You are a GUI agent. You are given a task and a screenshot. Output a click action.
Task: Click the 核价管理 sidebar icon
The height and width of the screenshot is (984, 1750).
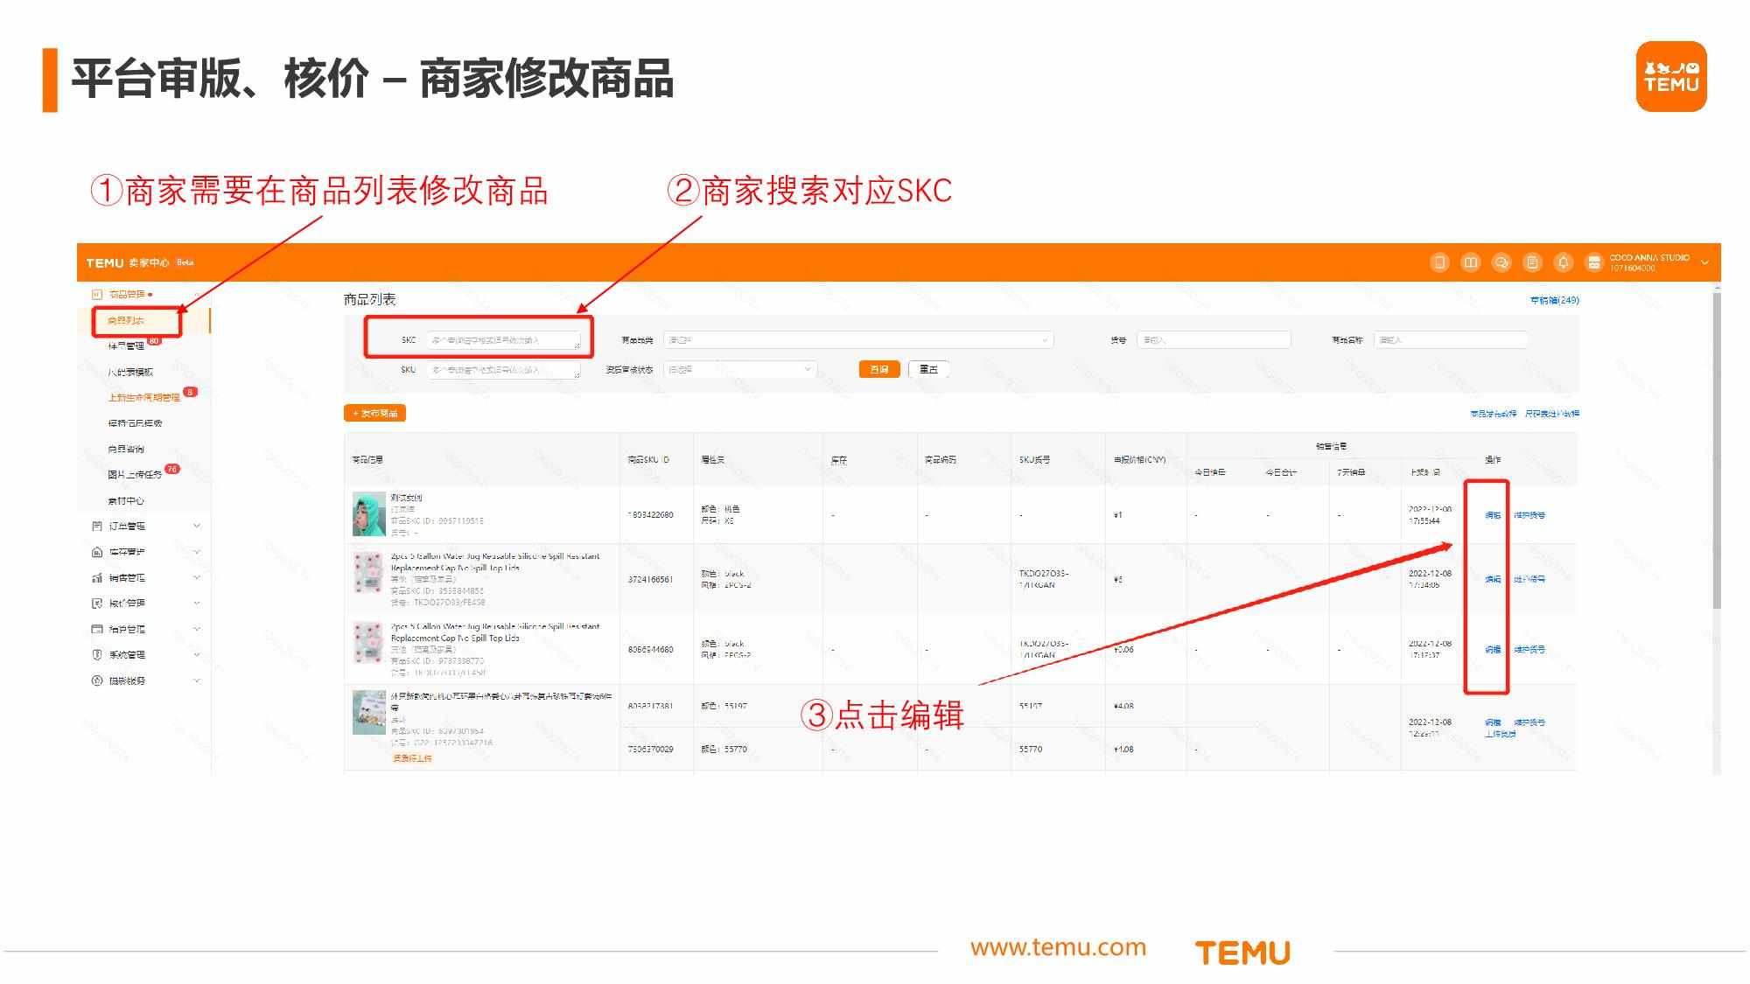[97, 604]
